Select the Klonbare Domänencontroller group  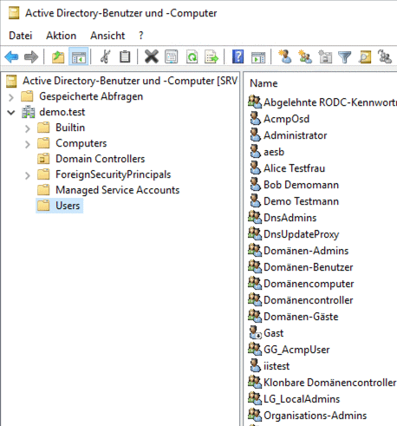click(329, 383)
